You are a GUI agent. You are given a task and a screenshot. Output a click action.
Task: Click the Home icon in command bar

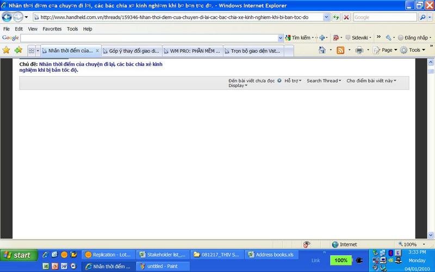322,50
